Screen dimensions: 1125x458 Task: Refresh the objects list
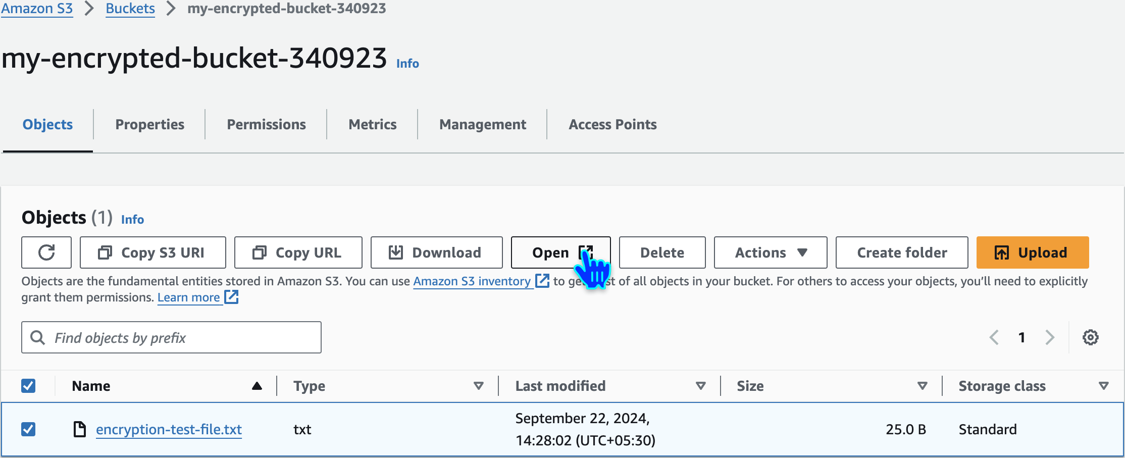pos(46,252)
